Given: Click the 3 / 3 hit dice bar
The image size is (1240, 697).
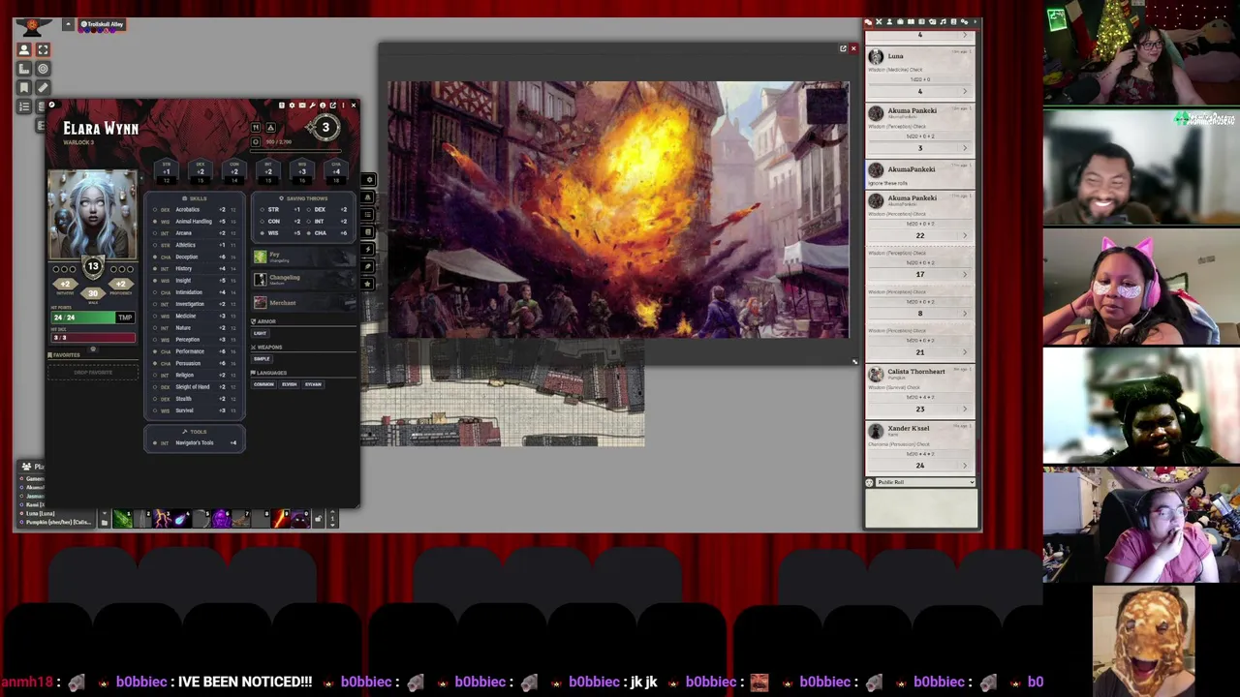Looking at the screenshot, I should pyautogui.click(x=93, y=338).
